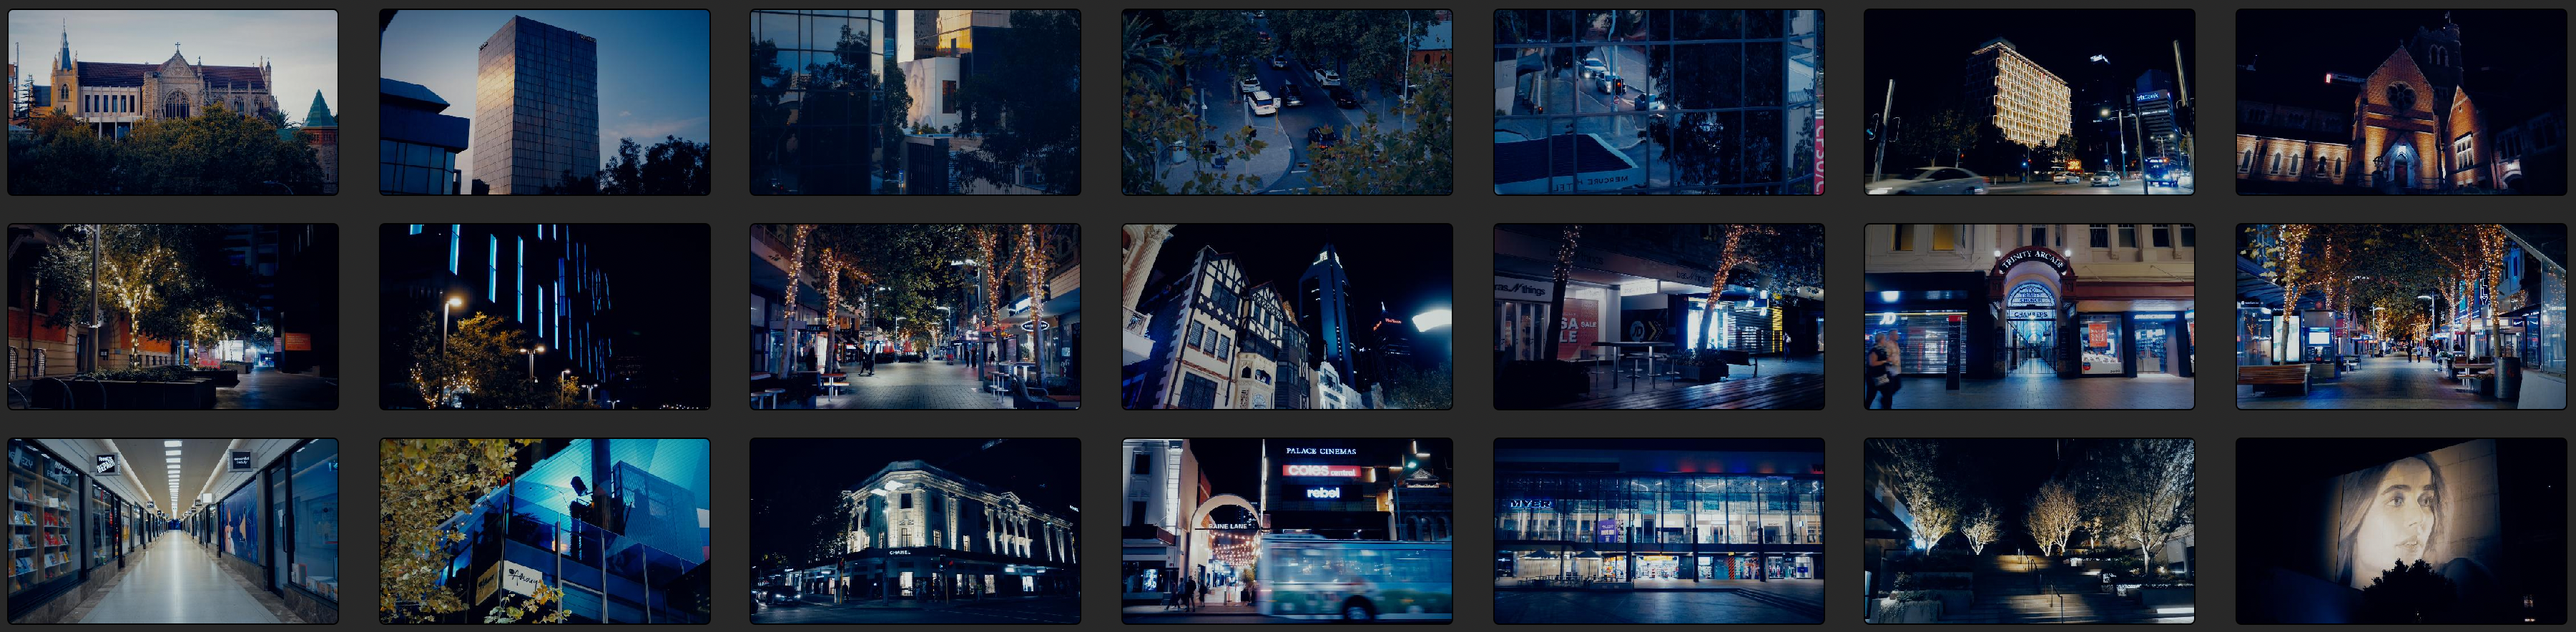Viewport: 2576px width, 632px height.
Task: Open the lit tower intersection thumbnail
Action: click(2030, 102)
